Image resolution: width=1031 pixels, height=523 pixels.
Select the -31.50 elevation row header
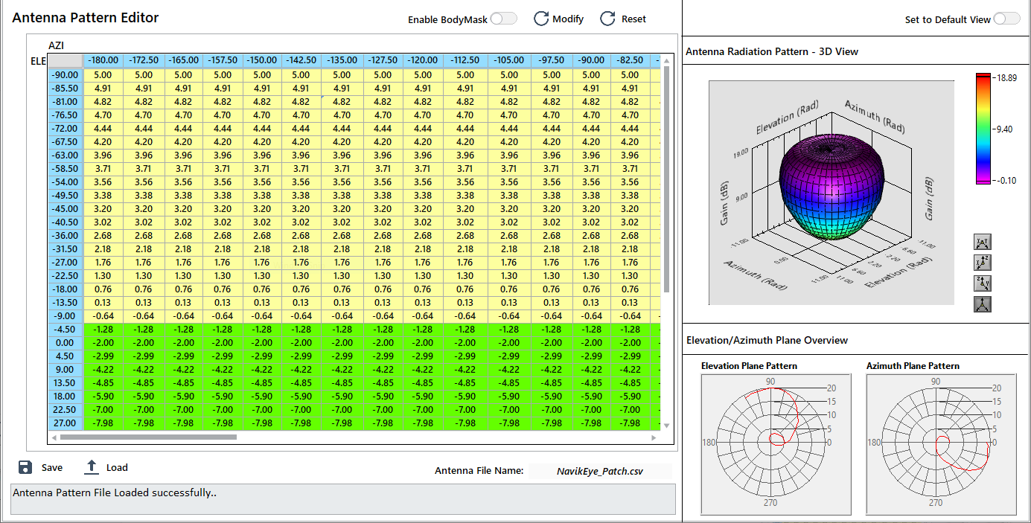[66, 248]
